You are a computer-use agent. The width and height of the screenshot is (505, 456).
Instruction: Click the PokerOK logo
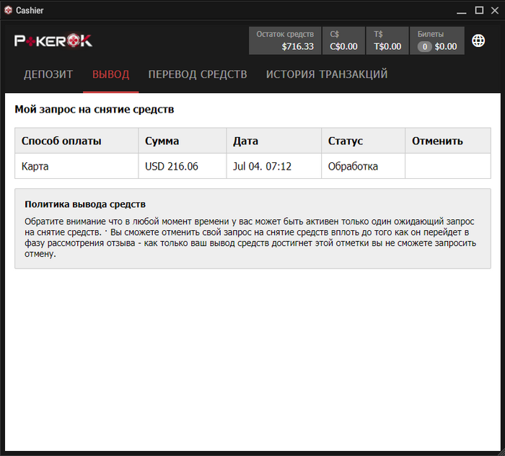53,40
